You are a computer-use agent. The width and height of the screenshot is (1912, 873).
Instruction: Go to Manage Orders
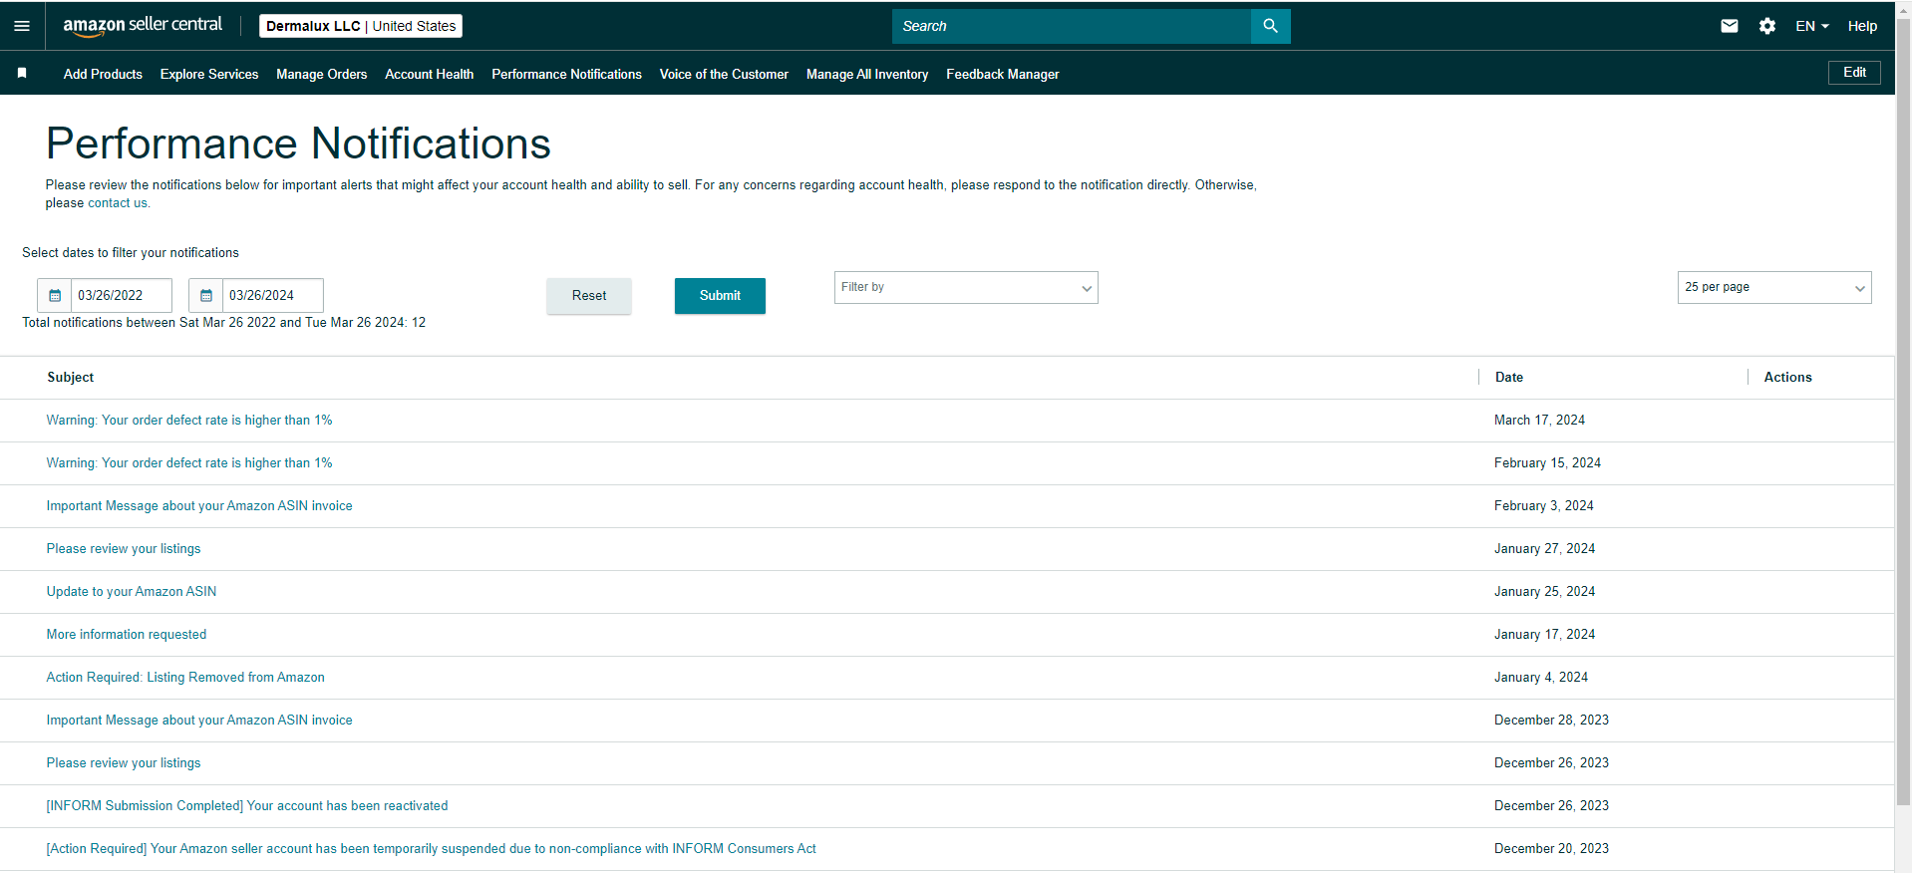(322, 74)
